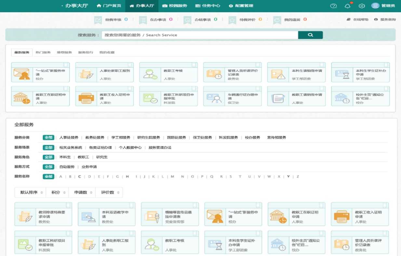This screenshot has height=256, width=401.
Task: Bookmark the 教师排课特殊要求申请 card corner icon
Action: [x=68, y=205]
